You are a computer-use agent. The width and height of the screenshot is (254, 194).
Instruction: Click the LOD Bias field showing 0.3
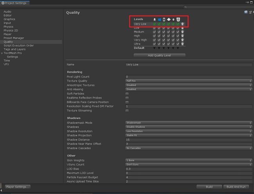pos(189,169)
